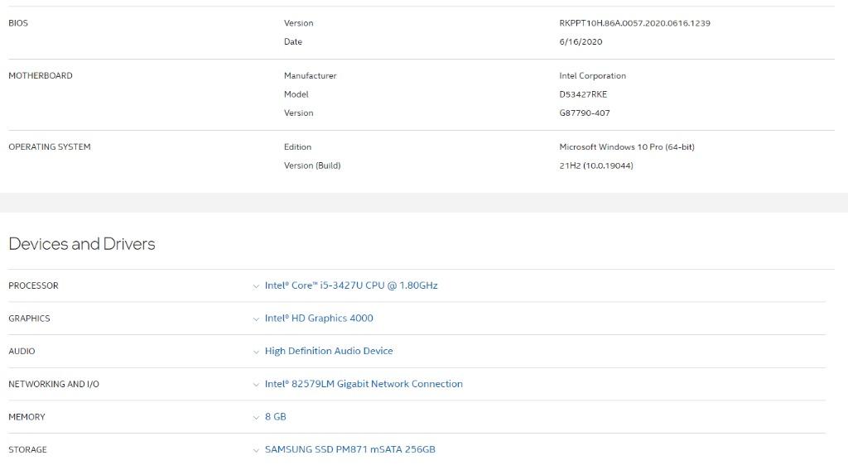Screen dimensions: 848x465
Task: Select motherboard model D53427RKE value
Action: [583, 94]
